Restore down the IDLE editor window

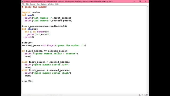click(x=140, y=1)
